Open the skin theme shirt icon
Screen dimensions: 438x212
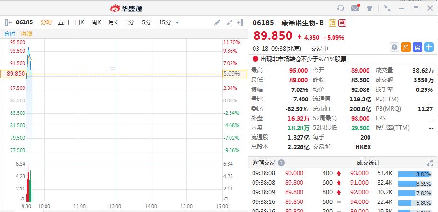[369, 8]
